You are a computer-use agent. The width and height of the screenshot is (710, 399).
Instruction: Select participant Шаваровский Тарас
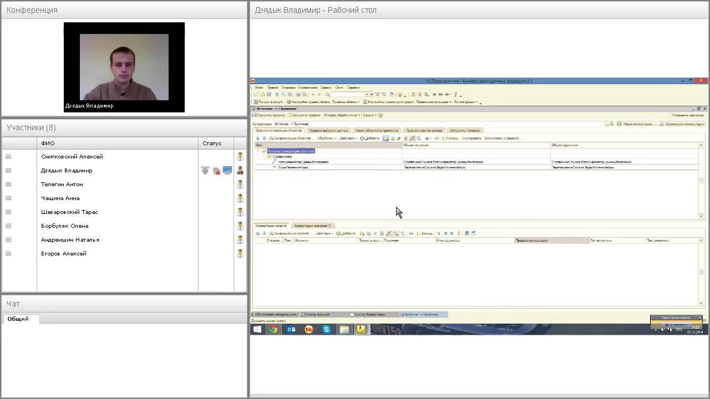(x=69, y=212)
